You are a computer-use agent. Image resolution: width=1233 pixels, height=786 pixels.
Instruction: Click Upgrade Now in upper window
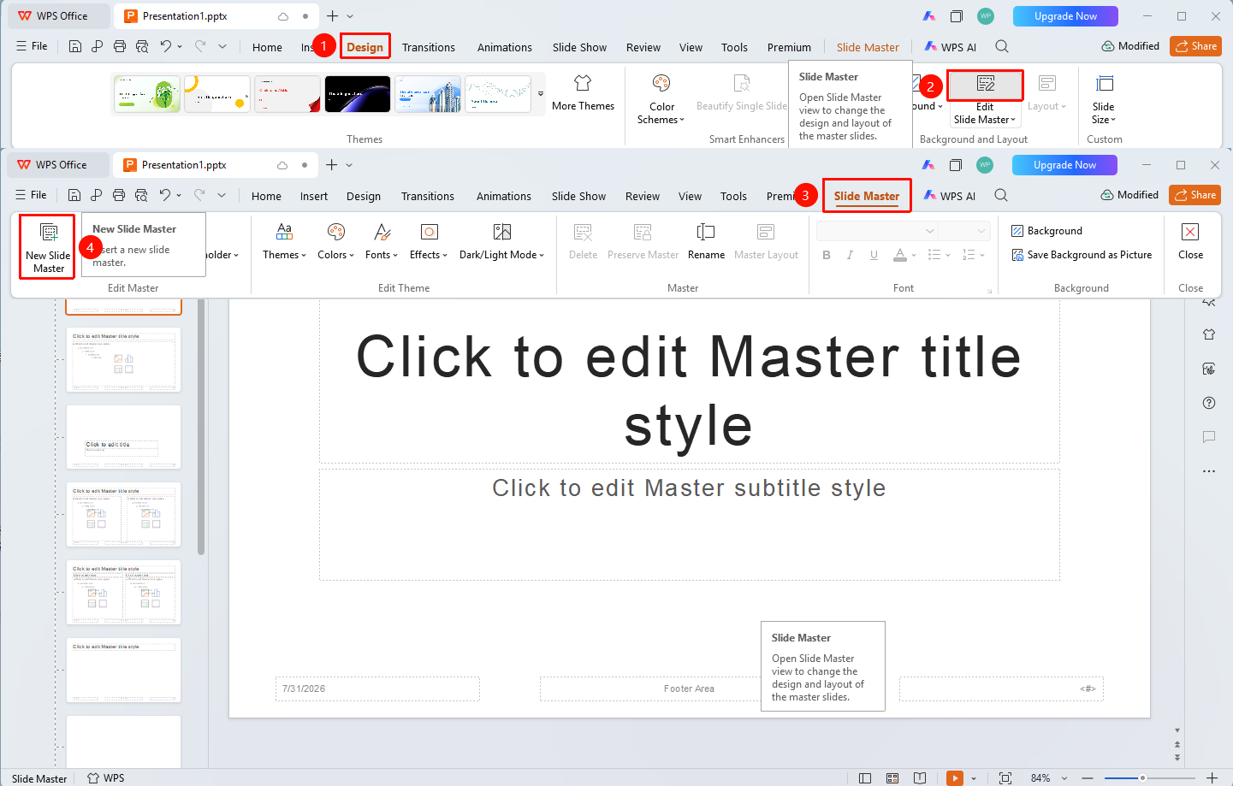(x=1065, y=16)
